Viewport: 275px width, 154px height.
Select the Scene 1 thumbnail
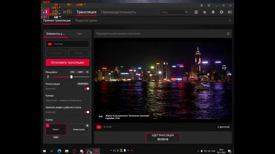click(x=56, y=129)
